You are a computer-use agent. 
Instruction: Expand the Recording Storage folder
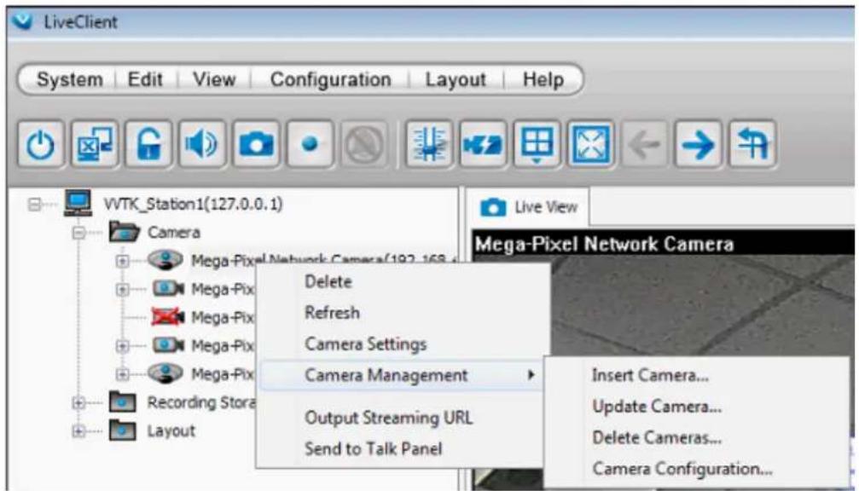pos(78,403)
